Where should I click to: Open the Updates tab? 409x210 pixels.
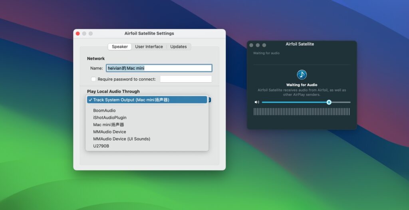[179, 47]
